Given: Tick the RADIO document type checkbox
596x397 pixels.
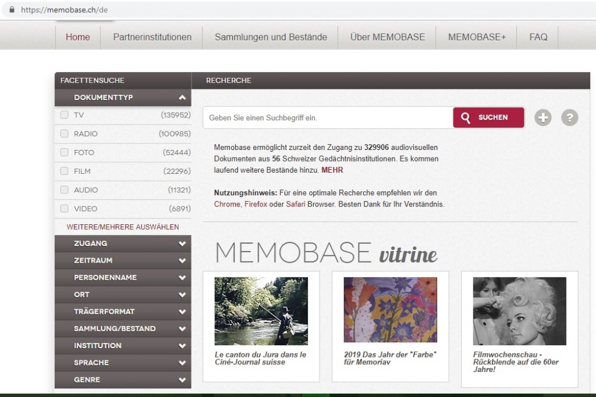Looking at the screenshot, I should (64, 134).
